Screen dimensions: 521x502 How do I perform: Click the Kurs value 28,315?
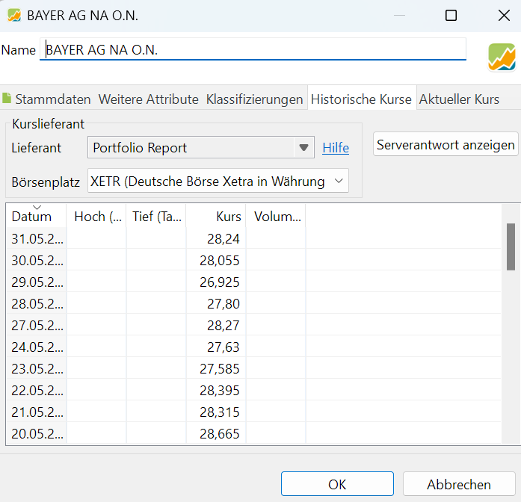pos(220,412)
